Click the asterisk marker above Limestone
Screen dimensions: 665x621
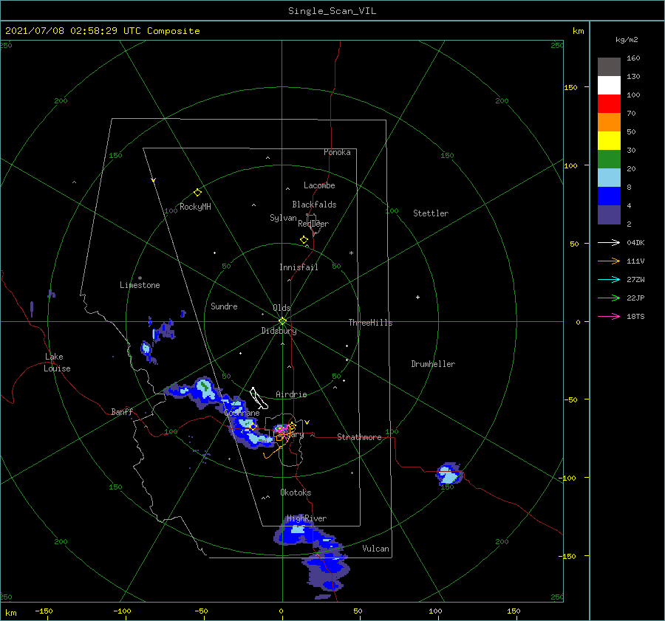click(140, 278)
